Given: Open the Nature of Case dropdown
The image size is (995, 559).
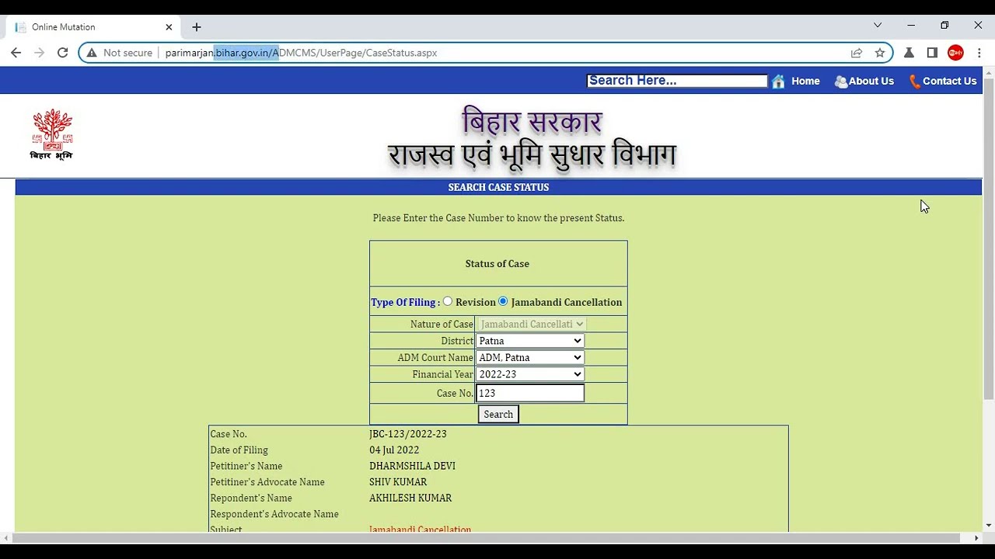Looking at the screenshot, I should click(x=531, y=324).
